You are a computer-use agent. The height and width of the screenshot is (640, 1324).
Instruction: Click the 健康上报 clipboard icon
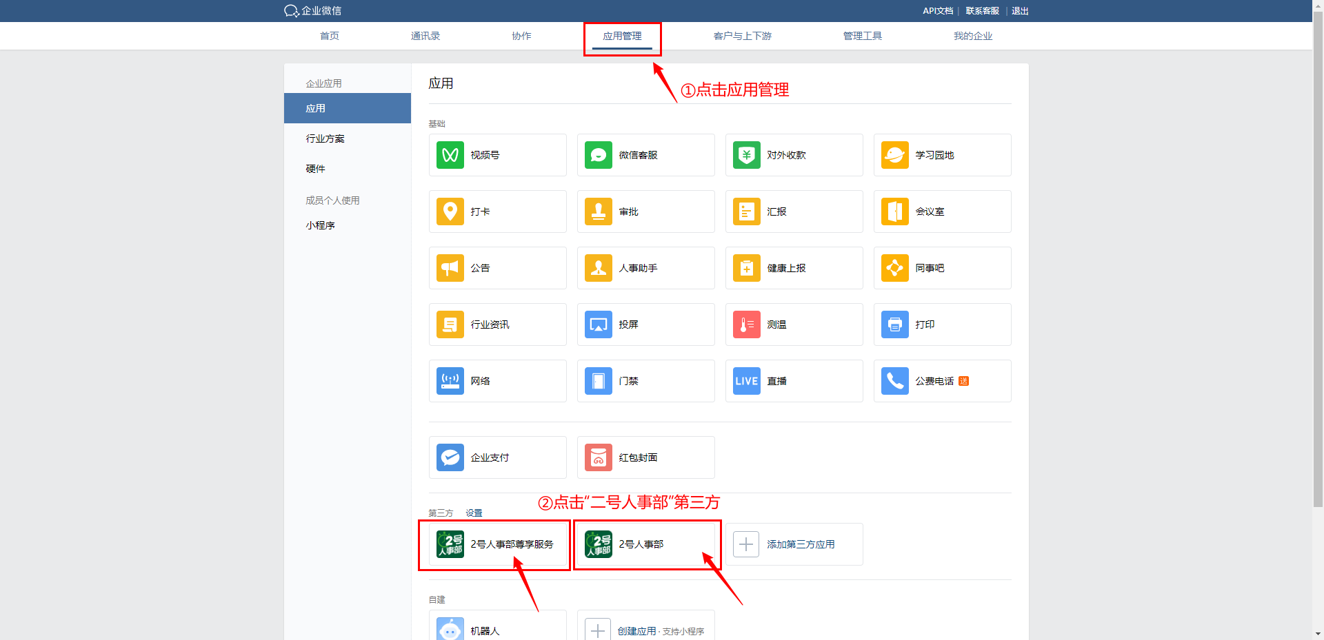747,268
